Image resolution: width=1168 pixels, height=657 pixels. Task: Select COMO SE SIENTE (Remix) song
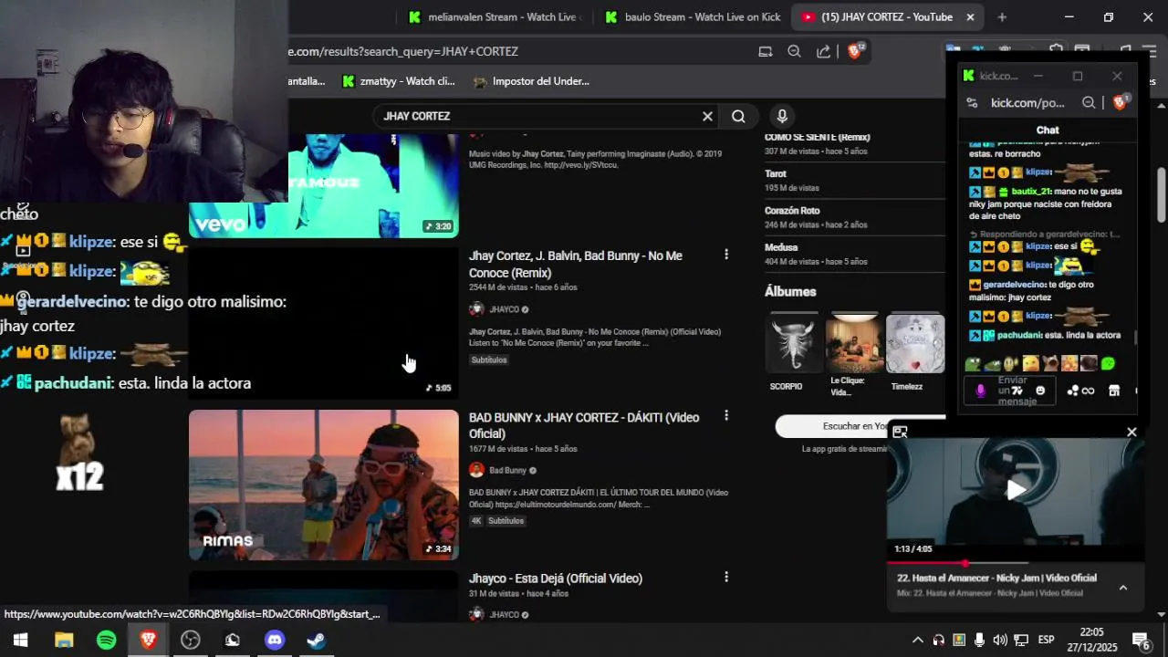(818, 137)
